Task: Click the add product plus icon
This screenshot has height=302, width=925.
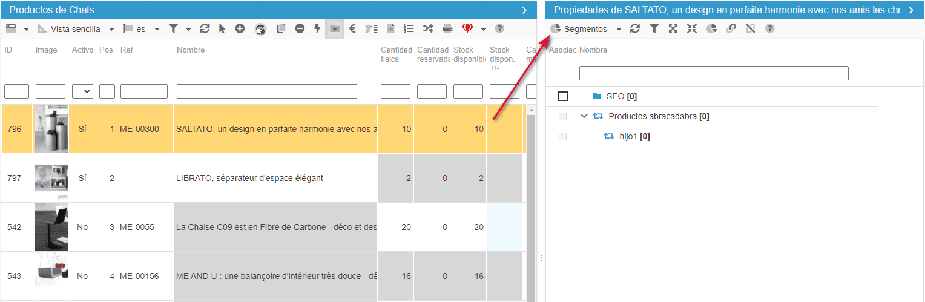Action: pos(240,28)
